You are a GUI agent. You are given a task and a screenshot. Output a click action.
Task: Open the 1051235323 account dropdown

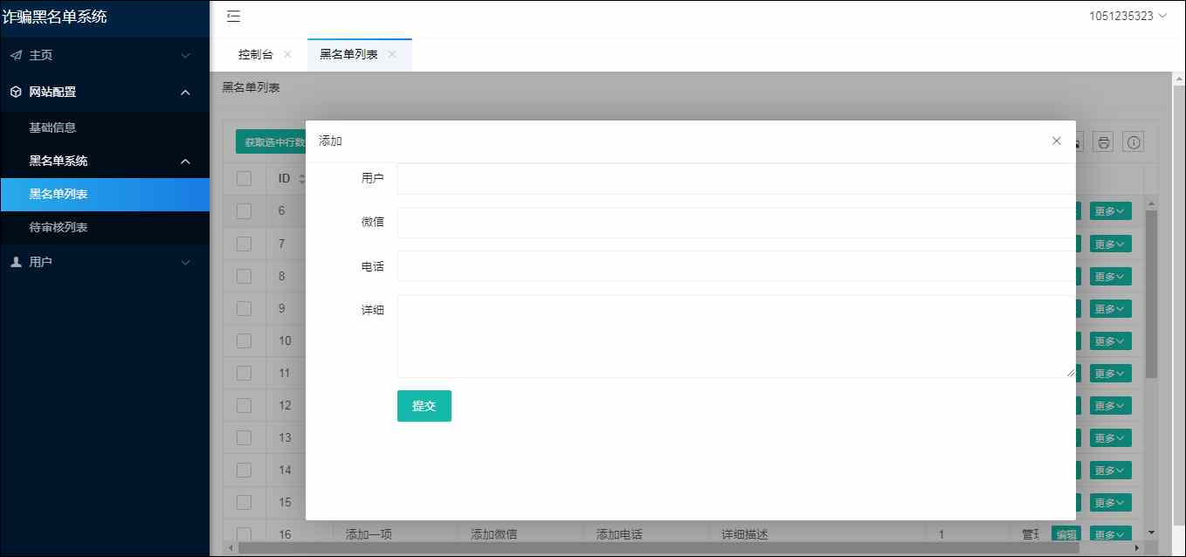pos(1127,16)
